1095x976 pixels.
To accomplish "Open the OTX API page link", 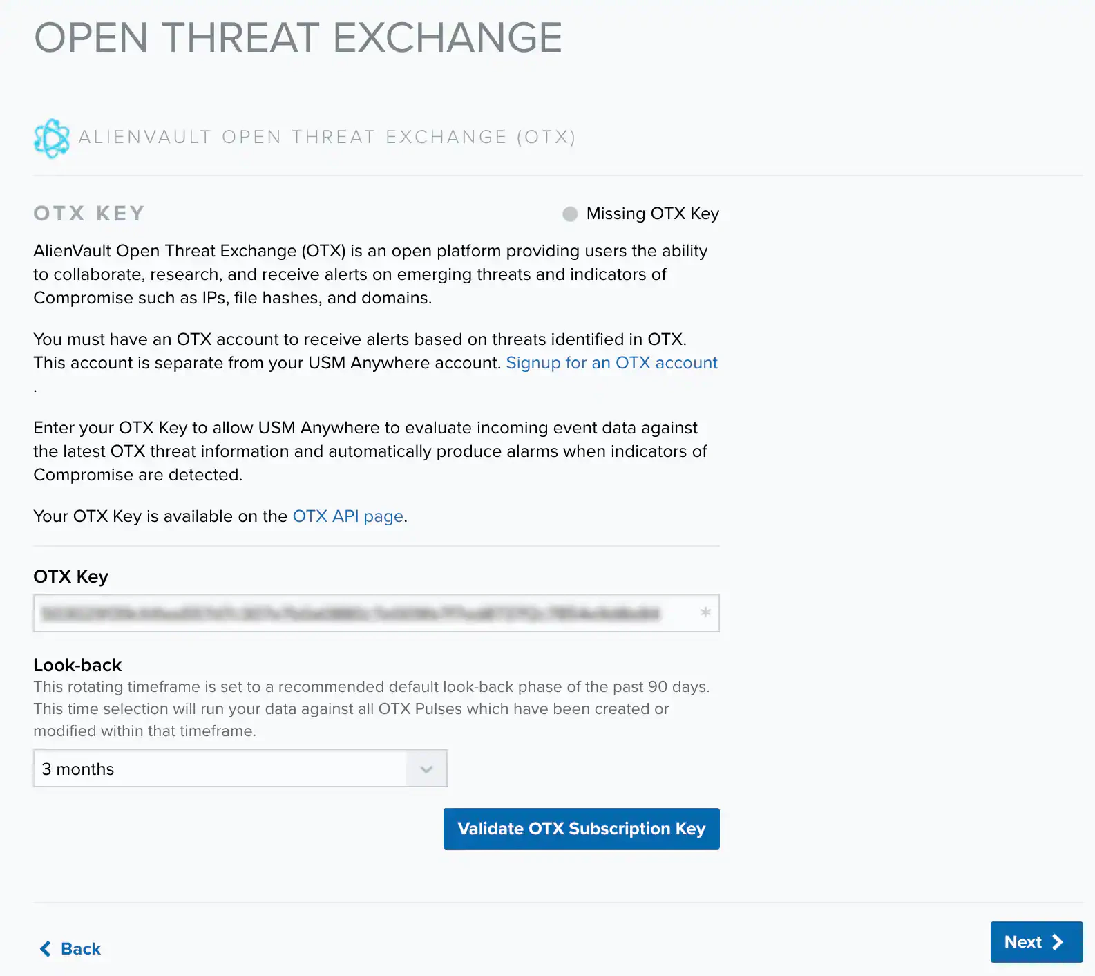I will click(348, 516).
